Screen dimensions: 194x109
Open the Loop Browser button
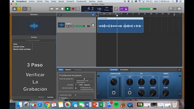[175, 9]
